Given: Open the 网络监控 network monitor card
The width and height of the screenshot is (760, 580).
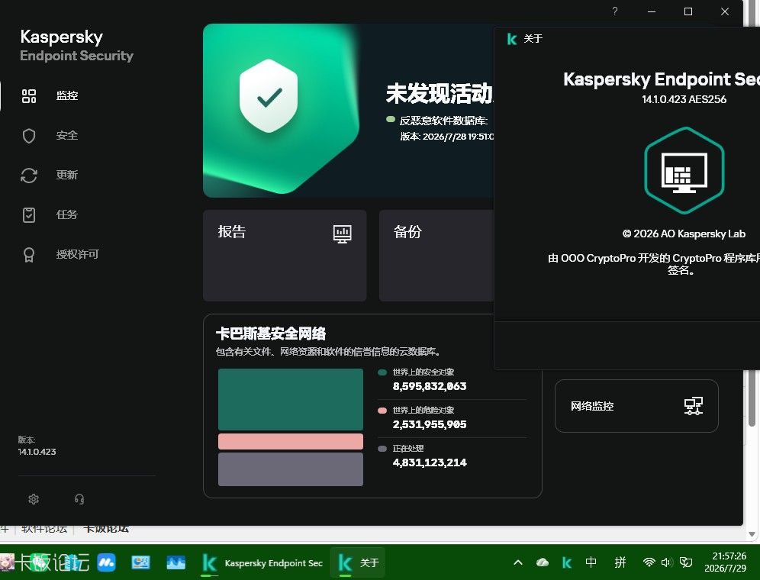Looking at the screenshot, I should (x=636, y=406).
